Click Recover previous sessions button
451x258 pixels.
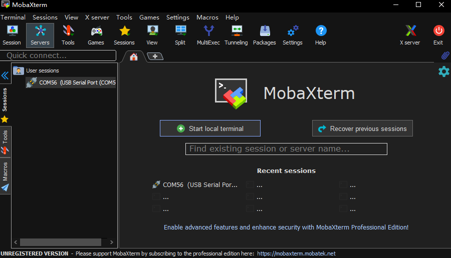(362, 128)
